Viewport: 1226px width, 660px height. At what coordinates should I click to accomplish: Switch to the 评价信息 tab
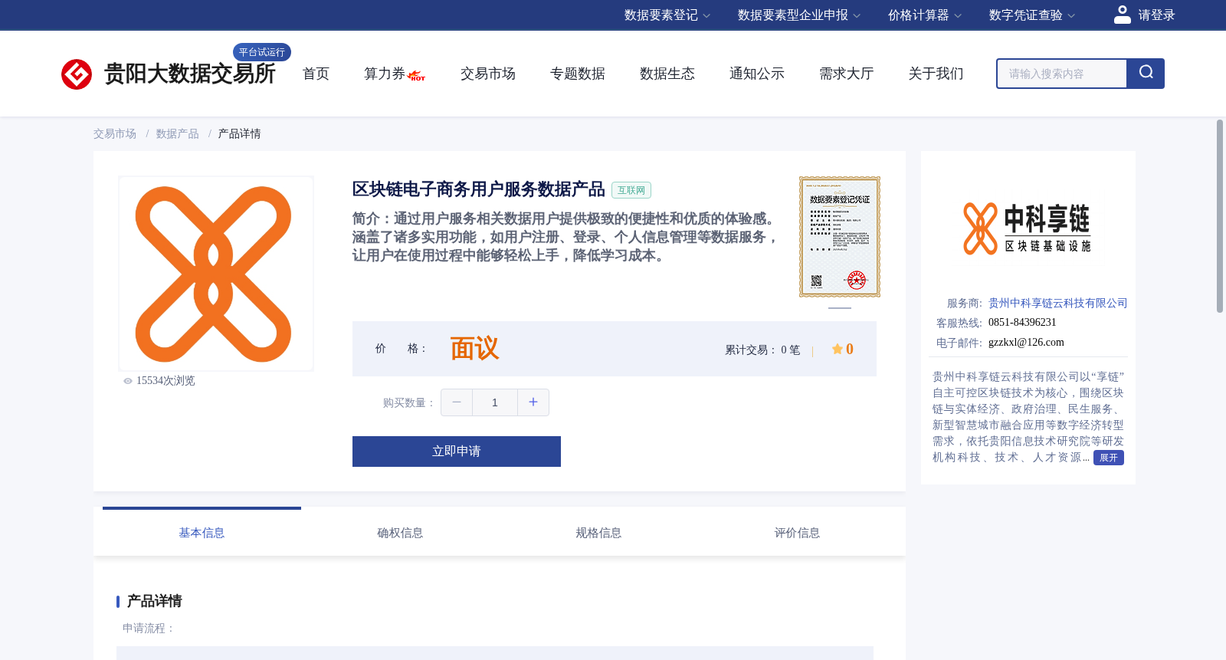point(797,533)
